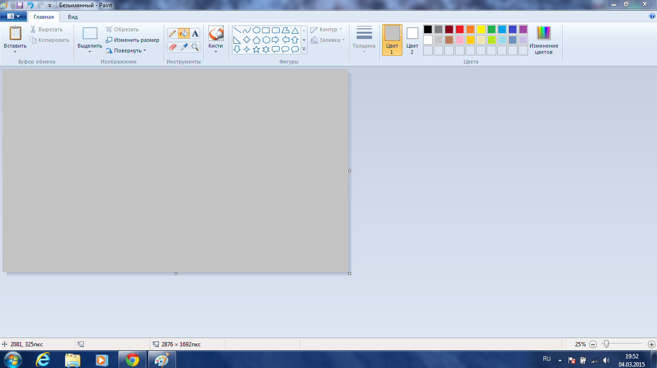
Task: Zoom out with the minus button
Action: pos(593,344)
